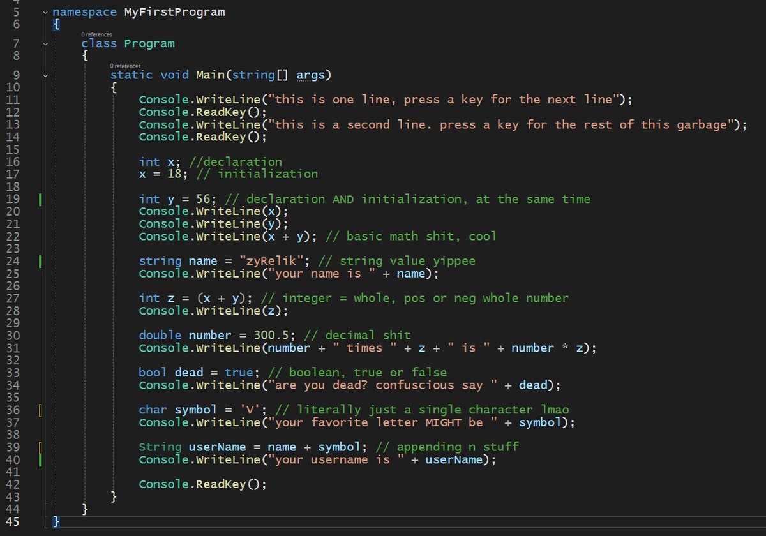Click the 'true' literal on line 33
This screenshot has width=766, height=536.
(239, 373)
